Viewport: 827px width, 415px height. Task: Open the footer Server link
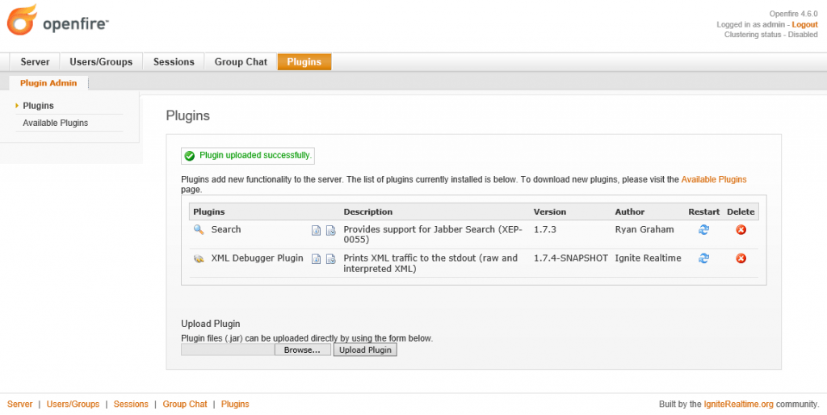[20, 404]
